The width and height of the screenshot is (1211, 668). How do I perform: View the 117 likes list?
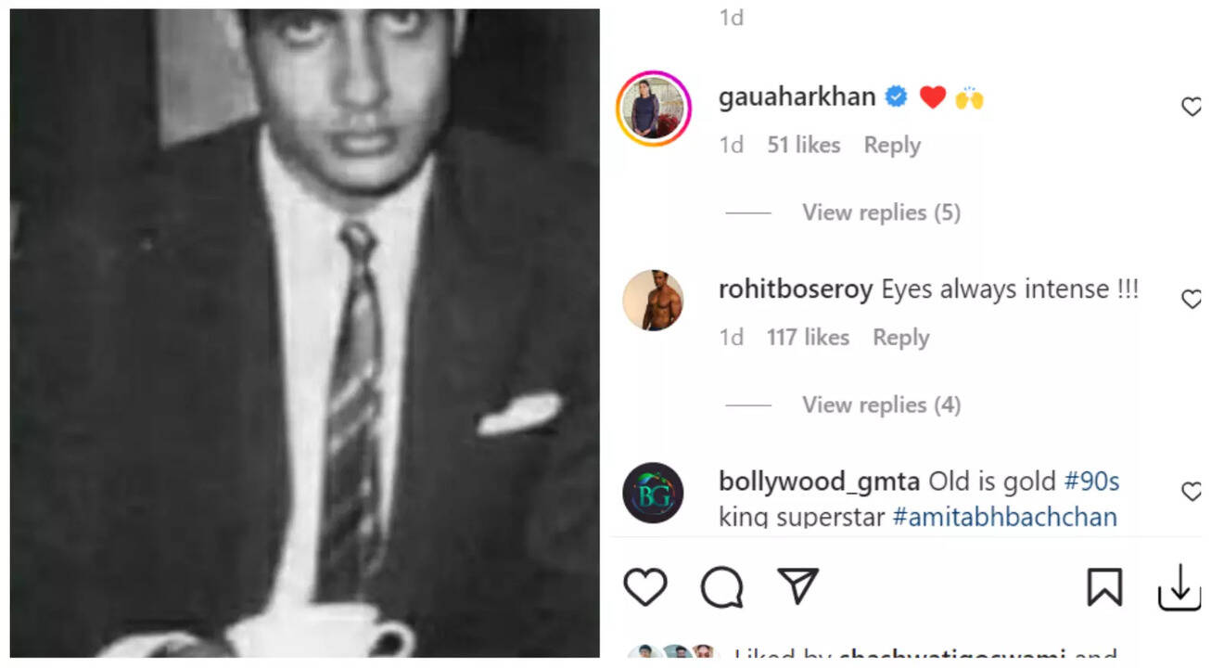click(x=808, y=338)
